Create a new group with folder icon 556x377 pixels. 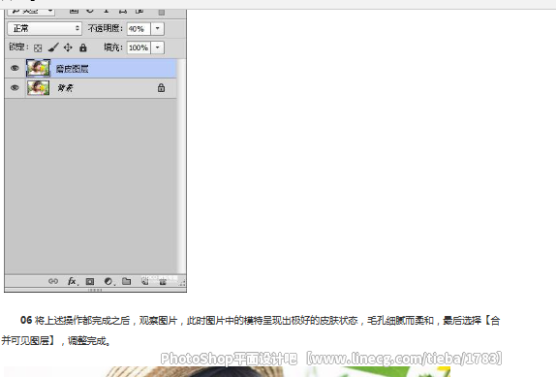coord(127,281)
